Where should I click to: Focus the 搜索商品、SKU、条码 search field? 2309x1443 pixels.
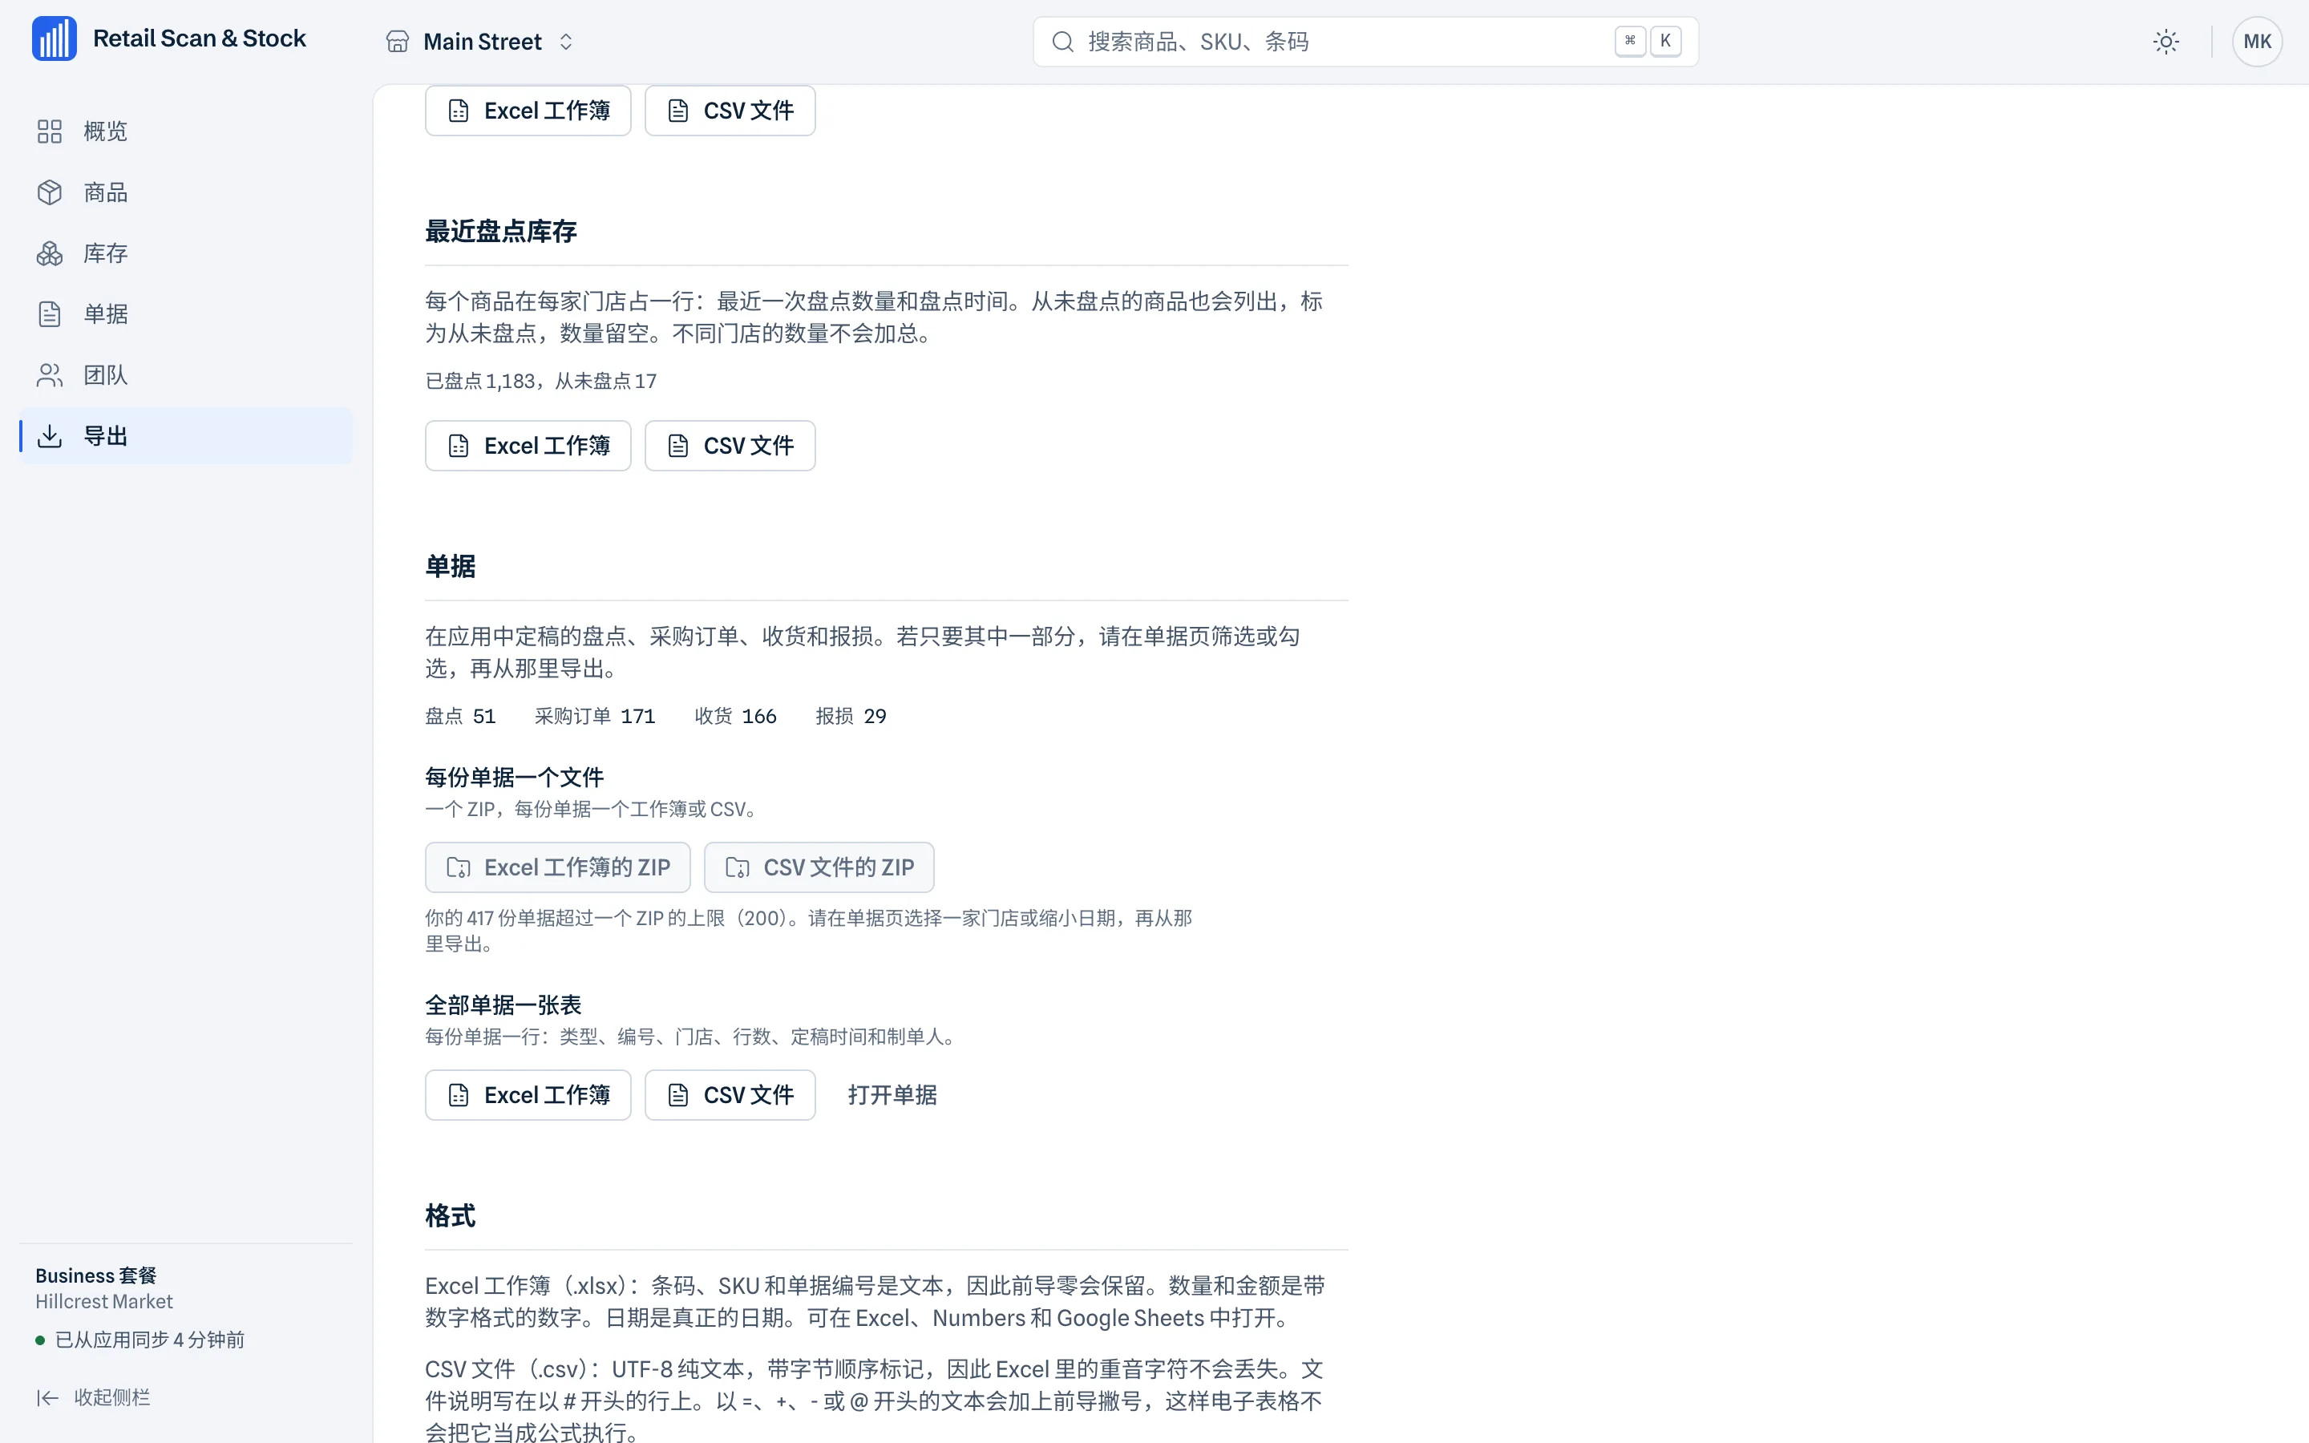coord(1365,42)
